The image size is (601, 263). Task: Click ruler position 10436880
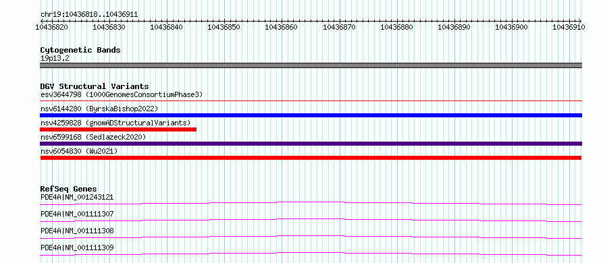pos(396,27)
